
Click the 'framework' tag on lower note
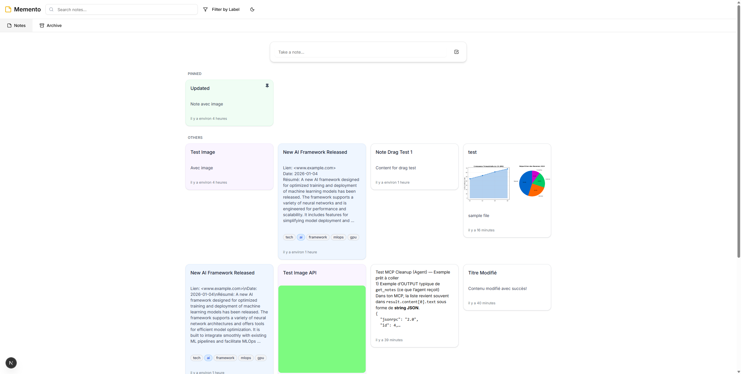pyautogui.click(x=225, y=358)
